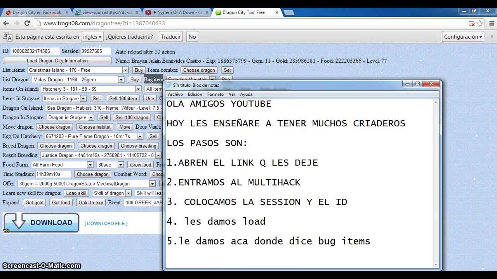Viewport: 497px width, 279px height.
Task: Click Sell 100 item button
Action: (123, 98)
